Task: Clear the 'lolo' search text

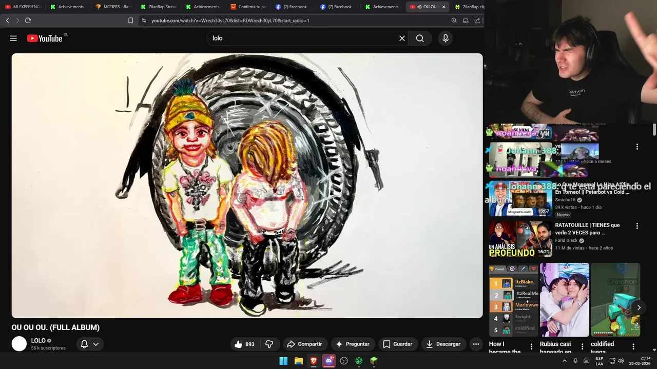Action: 402,38
